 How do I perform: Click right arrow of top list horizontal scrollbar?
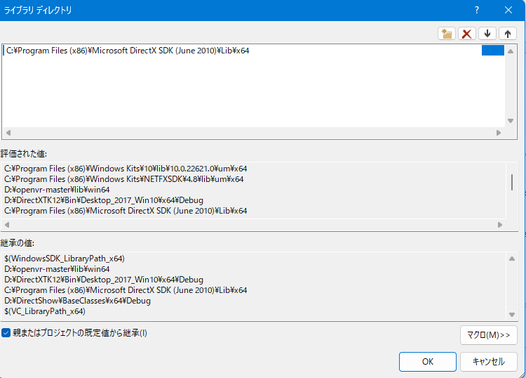[x=499, y=133]
